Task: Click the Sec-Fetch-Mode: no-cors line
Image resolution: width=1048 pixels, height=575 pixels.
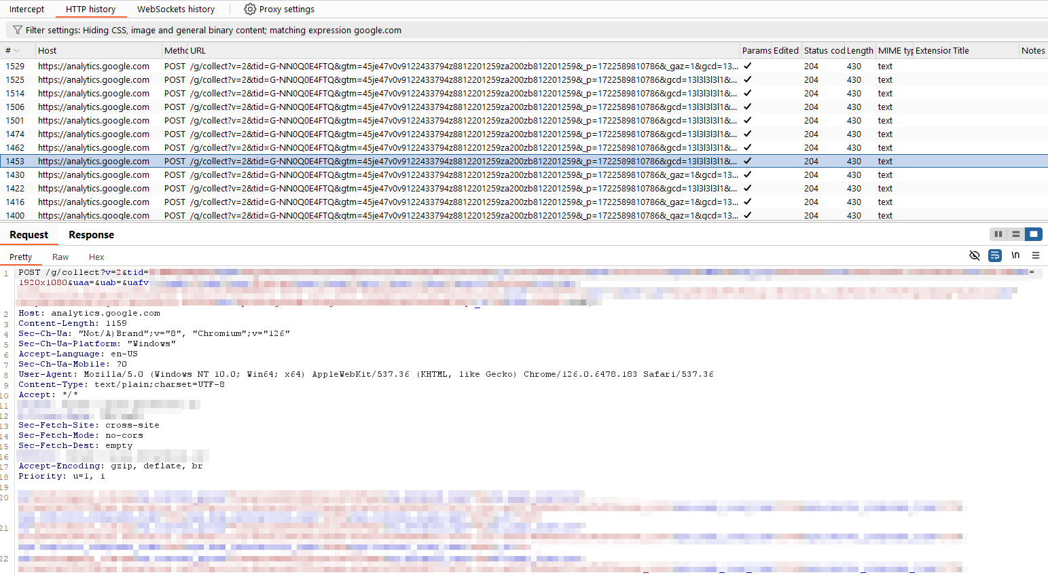Action: click(x=81, y=435)
